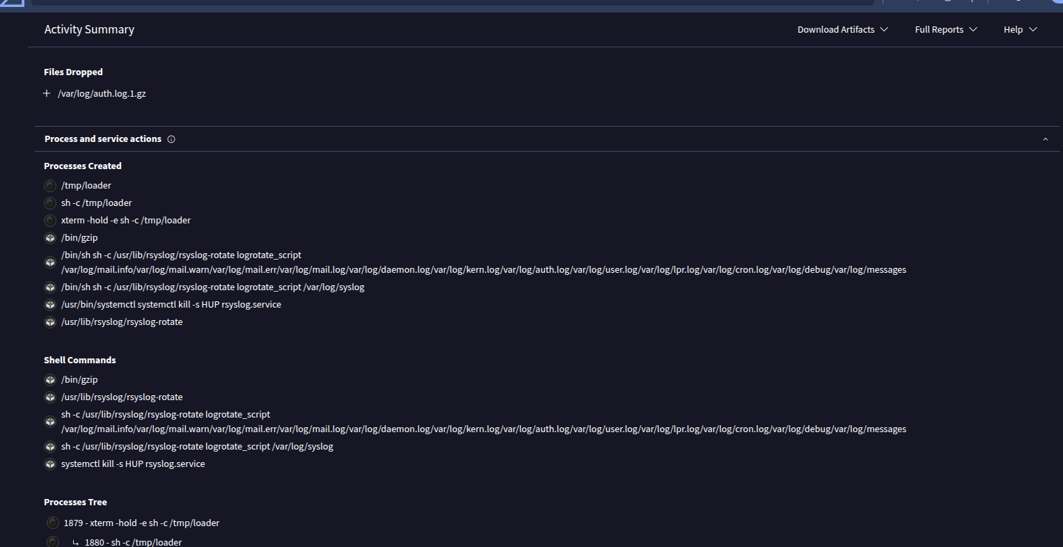Click the icon beside systemctl kill HUP entry
Screen dimensions: 1063x547
[x=49, y=304]
